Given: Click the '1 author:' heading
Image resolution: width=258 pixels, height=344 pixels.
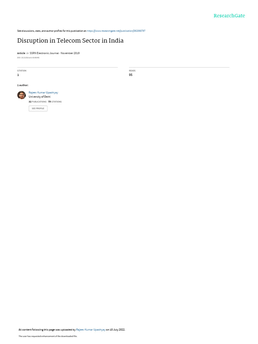Looking at the screenshot, I should (23, 85).
